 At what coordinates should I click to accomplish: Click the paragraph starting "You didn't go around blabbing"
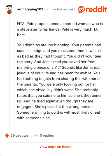[59, 81]
